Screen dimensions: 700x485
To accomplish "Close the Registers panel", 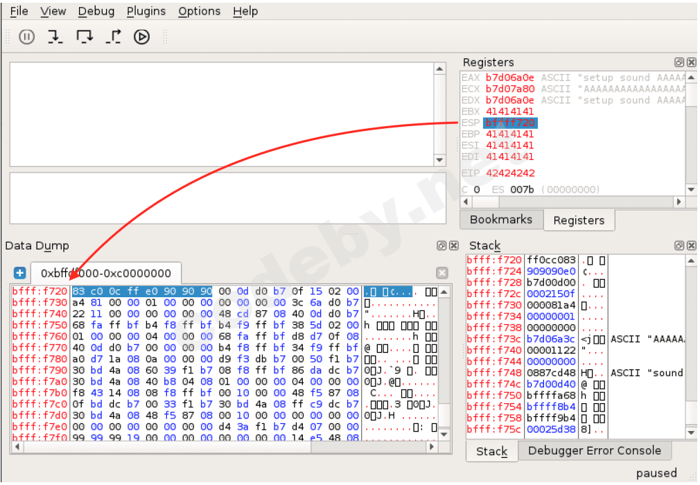I will tap(691, 62).
